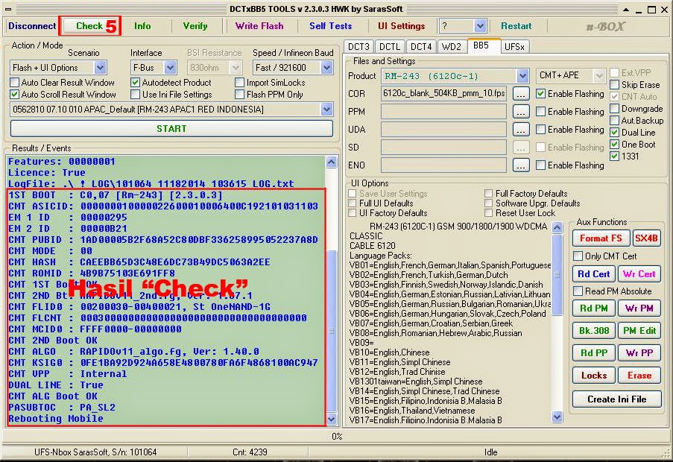Click the START button

[171, 129]
